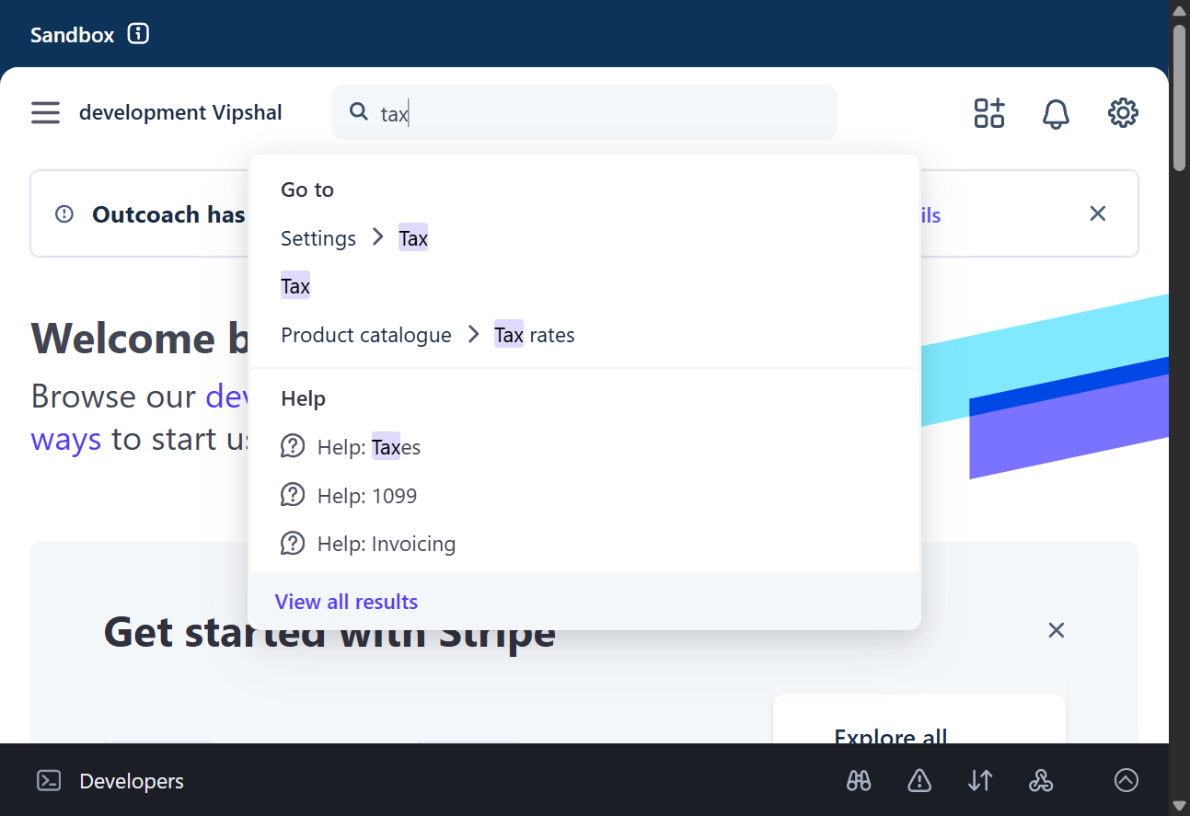The height and width of the screenshot is (816, 1190).
Task: Open the hamburger navigation menu
Action: tap(45, 112)
